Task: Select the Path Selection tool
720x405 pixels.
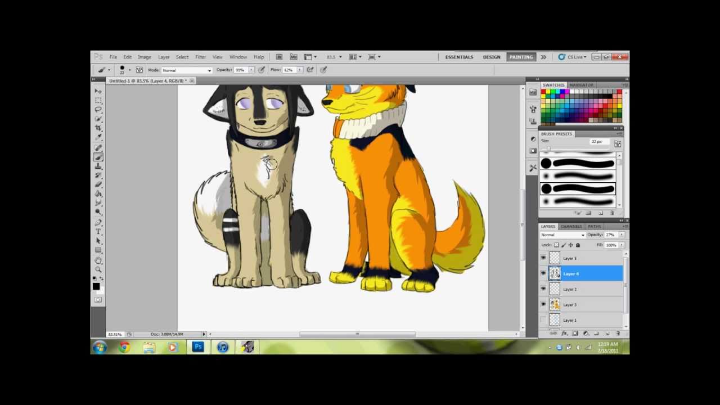Action: coord(98,241)
